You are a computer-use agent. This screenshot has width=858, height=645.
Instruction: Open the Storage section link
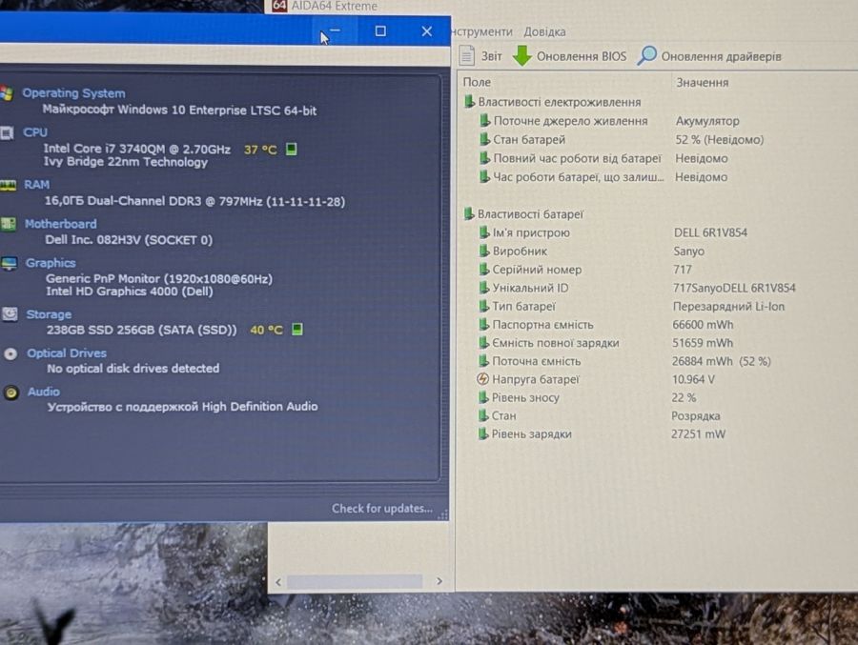tap(49, 314)
